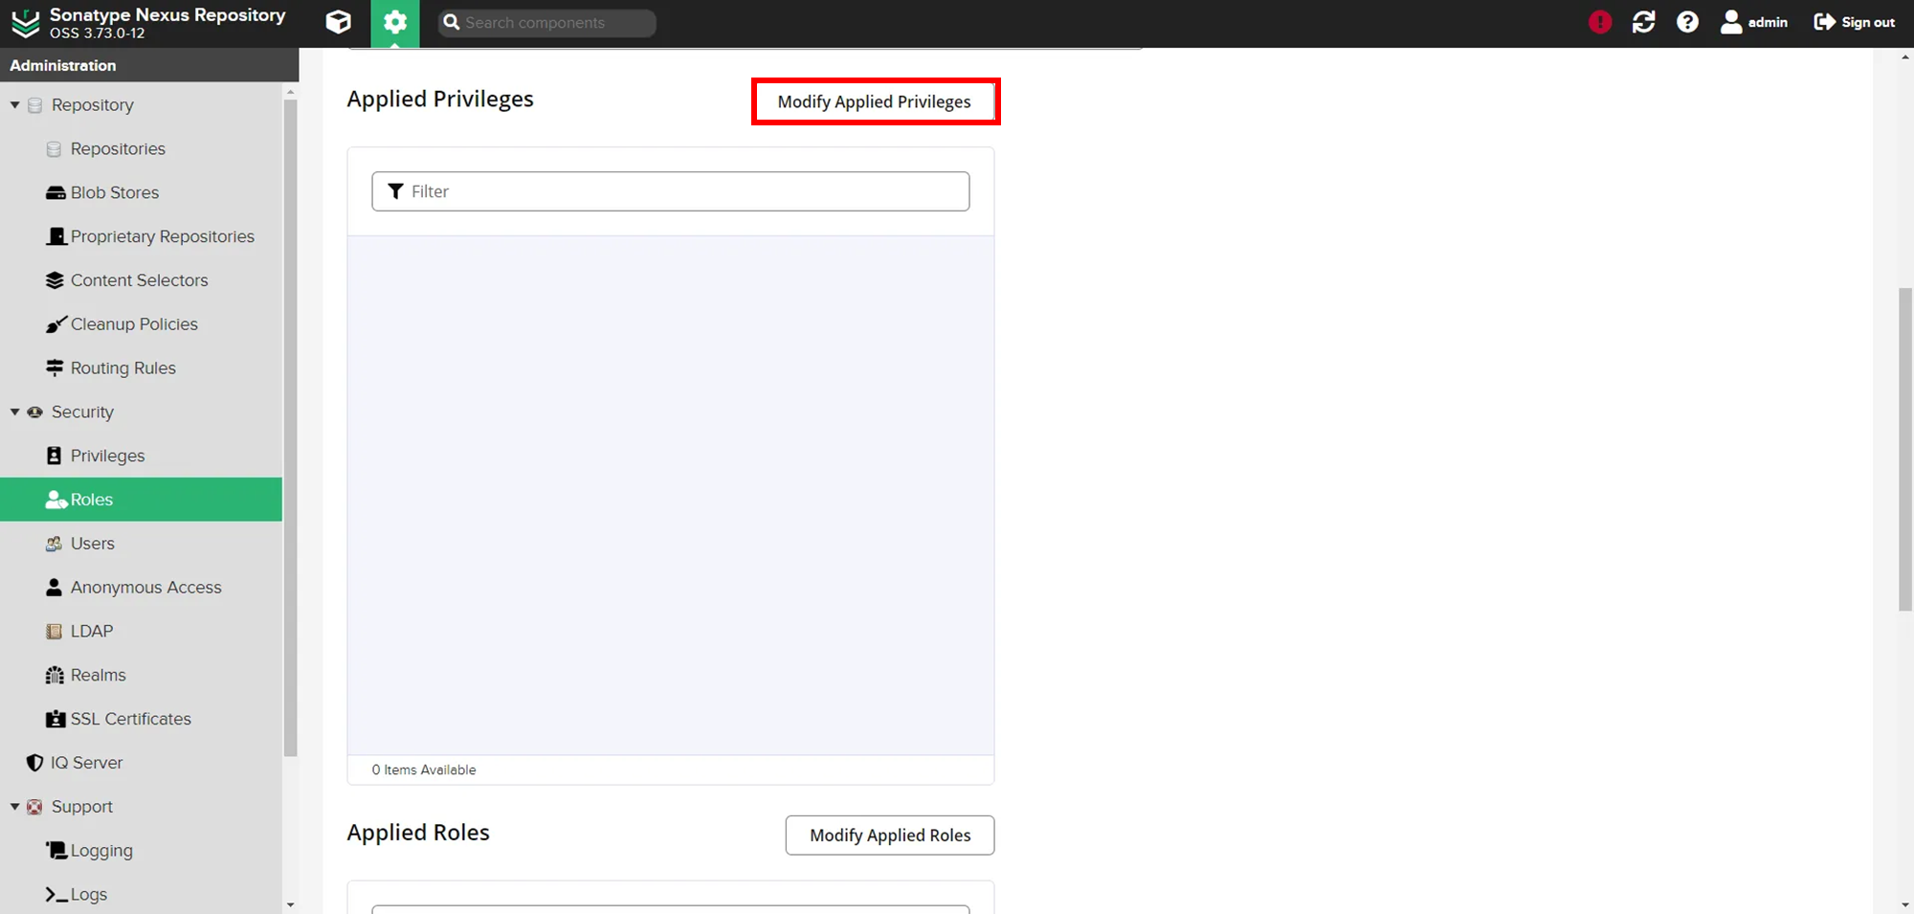Click the '0 Items Available' text
This screenshot has height=914, width=1914.
(x=424, y=769)
